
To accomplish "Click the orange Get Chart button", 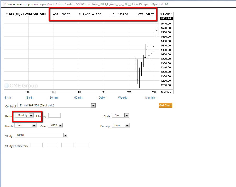I will tap(165, 105).
